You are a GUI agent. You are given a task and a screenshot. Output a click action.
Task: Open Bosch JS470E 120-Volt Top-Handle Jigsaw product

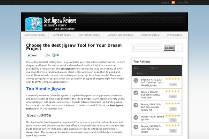click(152, 82)
